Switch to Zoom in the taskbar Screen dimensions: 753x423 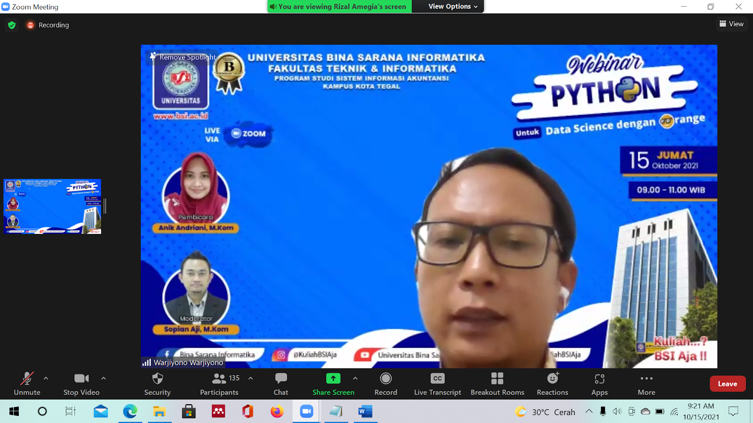(x=306, y=412)
